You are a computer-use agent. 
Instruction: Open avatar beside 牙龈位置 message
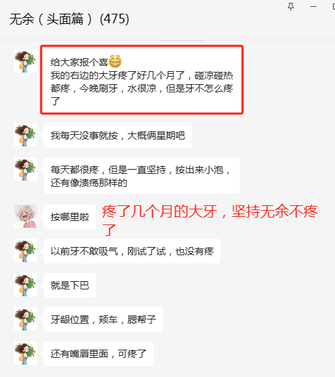(x=25, y=319)
